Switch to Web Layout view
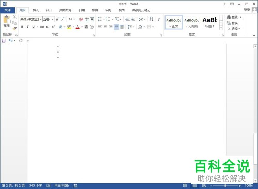 [204, 186]
